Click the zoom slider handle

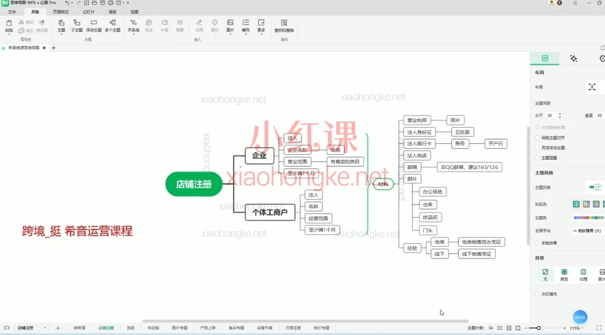coord(538,328)
